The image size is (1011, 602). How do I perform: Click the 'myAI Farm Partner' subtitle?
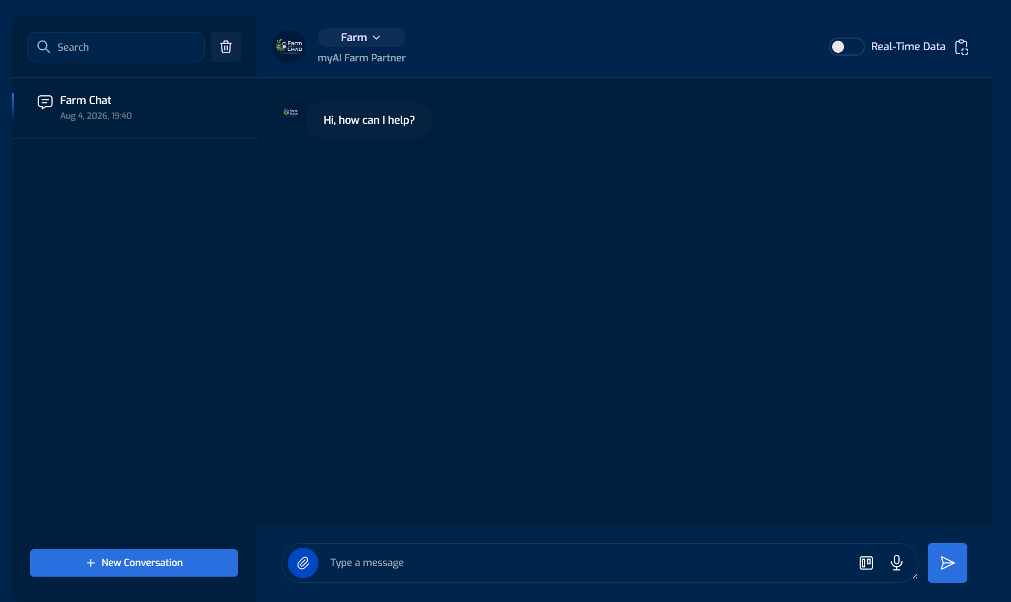[362, 58]
